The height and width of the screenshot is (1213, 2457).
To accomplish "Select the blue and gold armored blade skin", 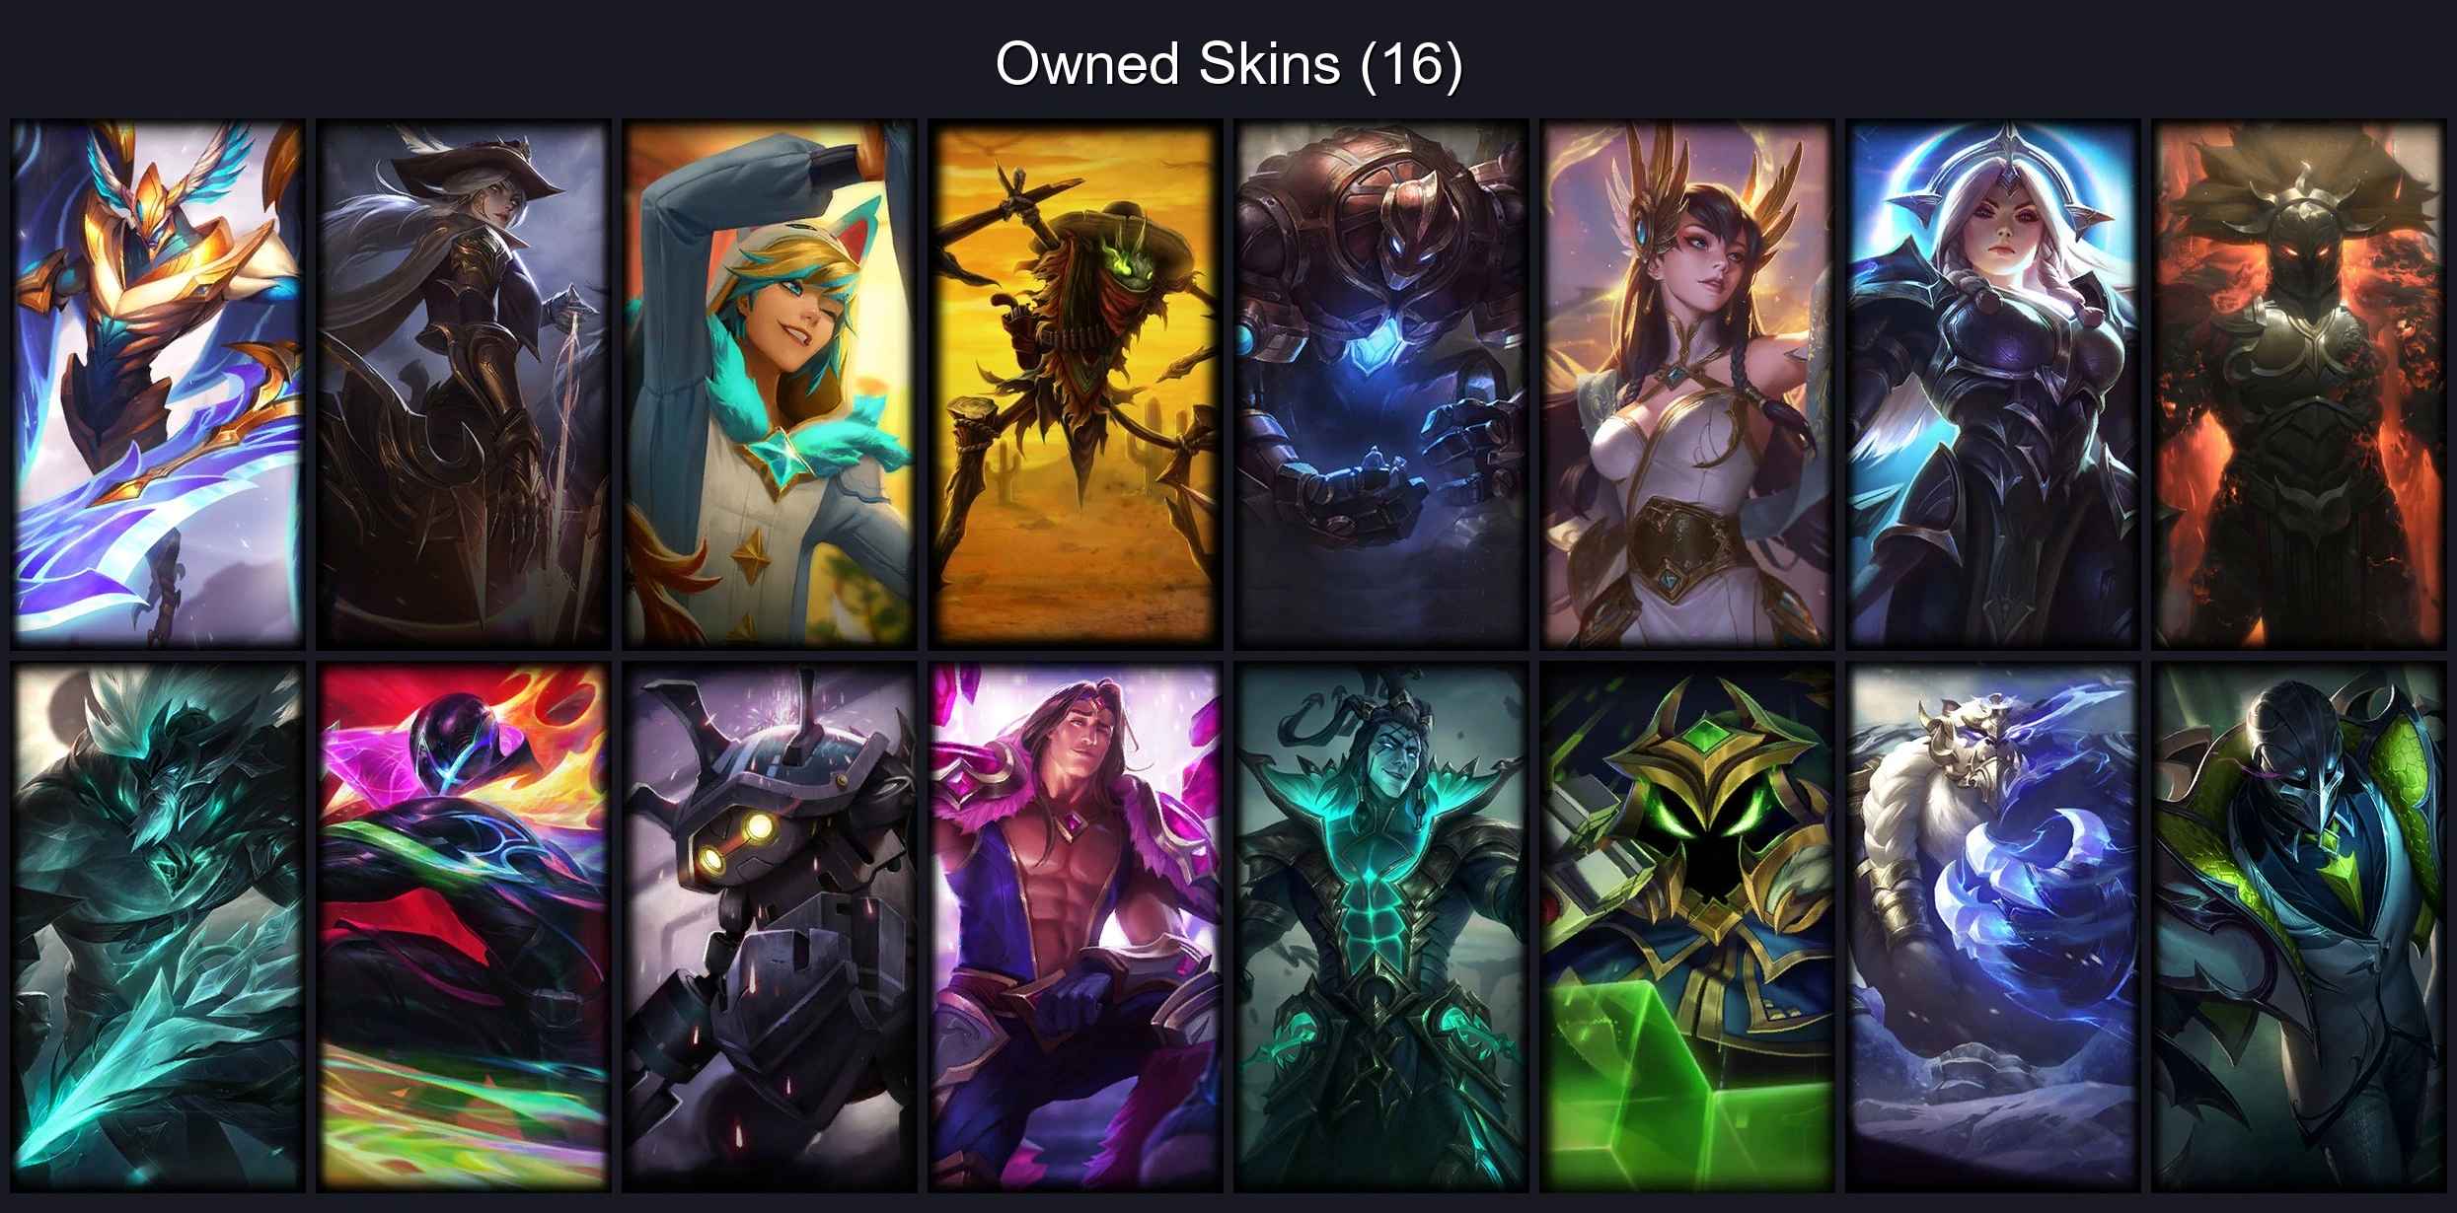I will (158, 385).
